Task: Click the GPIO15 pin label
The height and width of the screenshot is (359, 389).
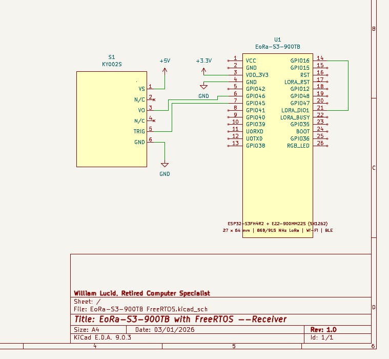Action: click(x=300, y=68)
